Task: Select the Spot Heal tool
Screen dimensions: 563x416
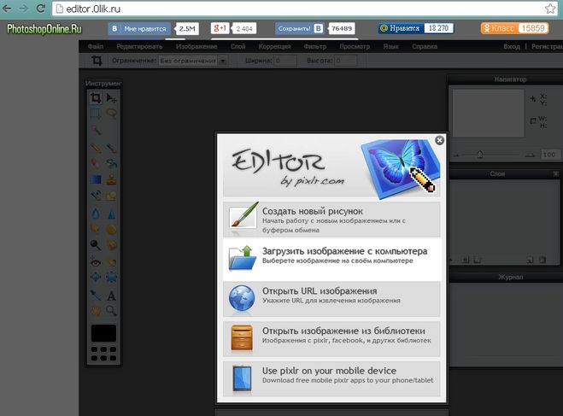Action: [x=111, y=262]
